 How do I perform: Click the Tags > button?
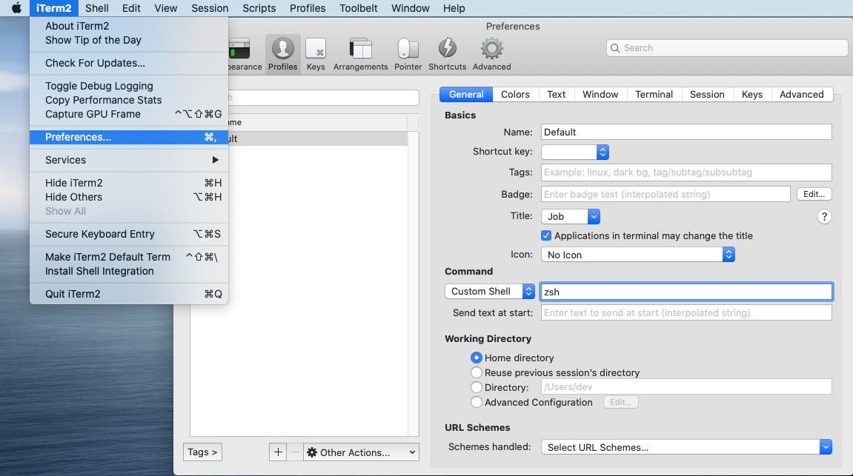pyautogui.click(x=202, y=452)
